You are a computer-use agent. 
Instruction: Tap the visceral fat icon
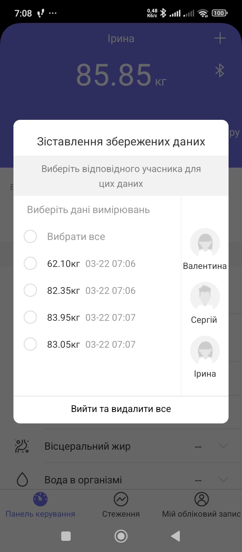(22, 446)
